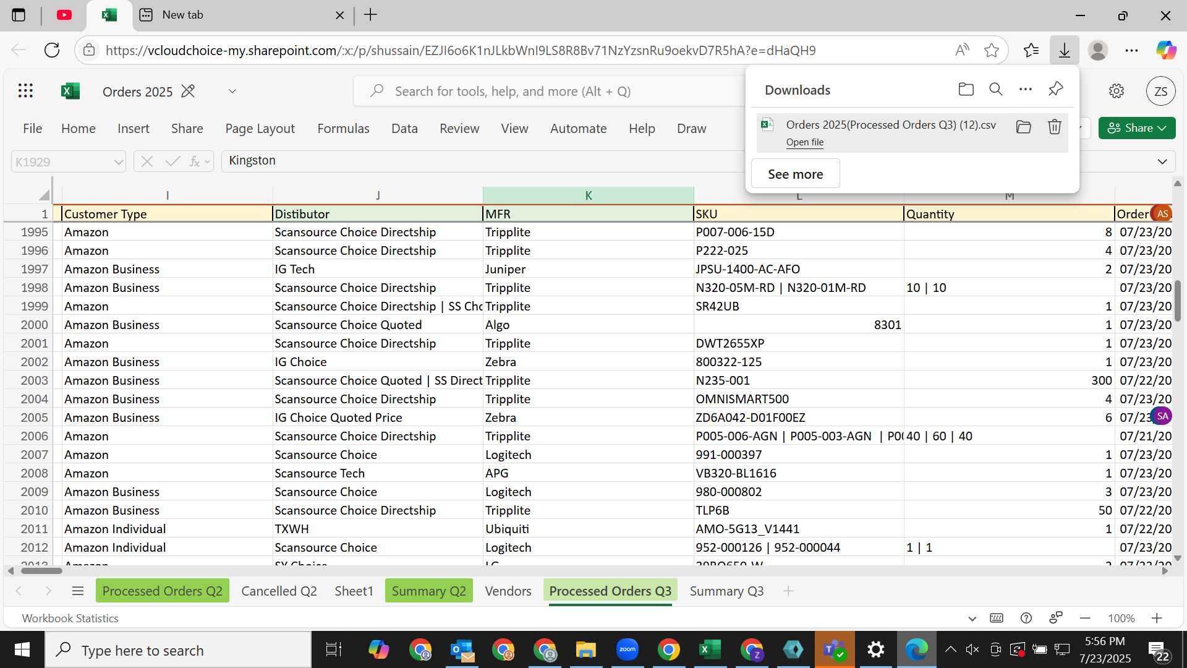Screen dimensions: 1187x668
Task: Confirm the formula bar entry checkmark
Action: tap(172, 161)
